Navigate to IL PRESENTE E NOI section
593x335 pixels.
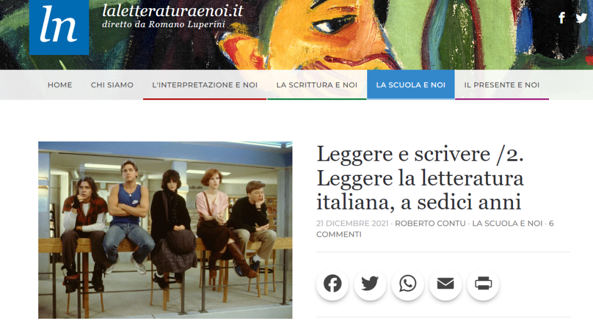(502, 85)
